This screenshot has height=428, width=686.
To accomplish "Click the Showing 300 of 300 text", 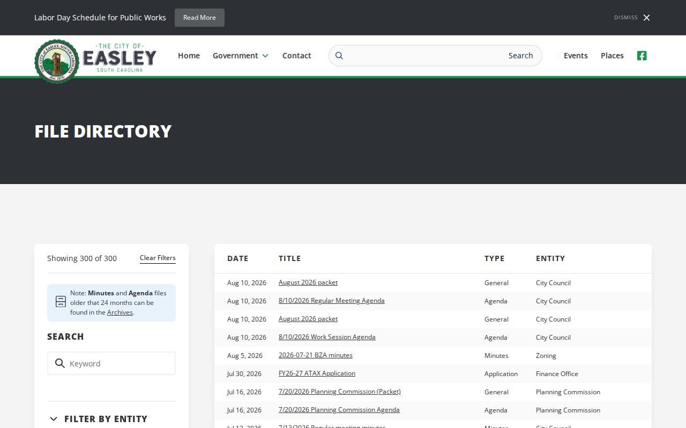I will click(x=82, y=258).
